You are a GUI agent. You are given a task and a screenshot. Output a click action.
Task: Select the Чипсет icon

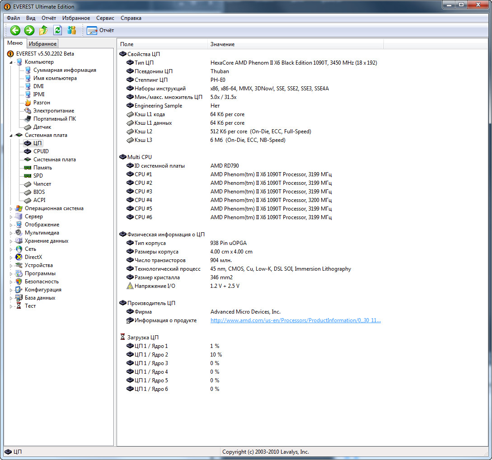tap(28, 184)
